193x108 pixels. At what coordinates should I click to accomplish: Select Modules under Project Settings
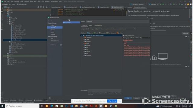pyautogui.click(x=53, y=28)
